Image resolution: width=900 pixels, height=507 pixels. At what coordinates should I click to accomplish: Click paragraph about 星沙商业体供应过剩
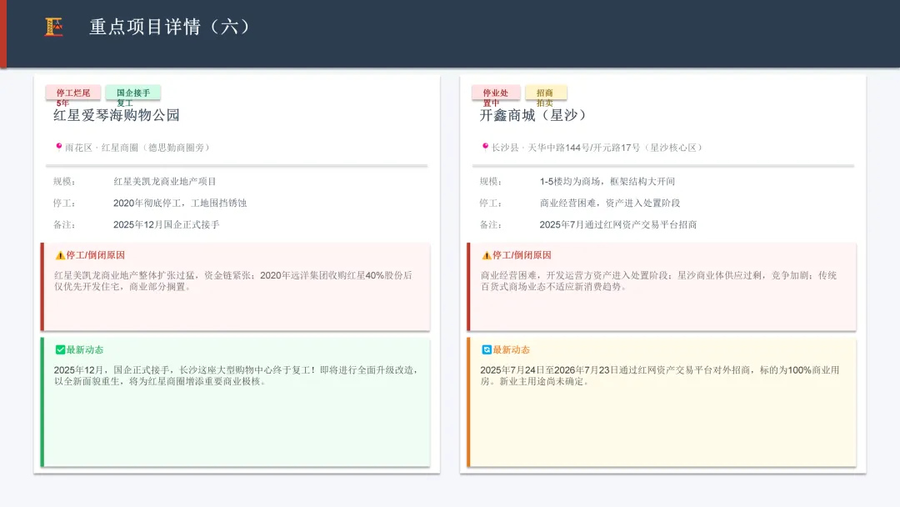click(x=659, y=281)
